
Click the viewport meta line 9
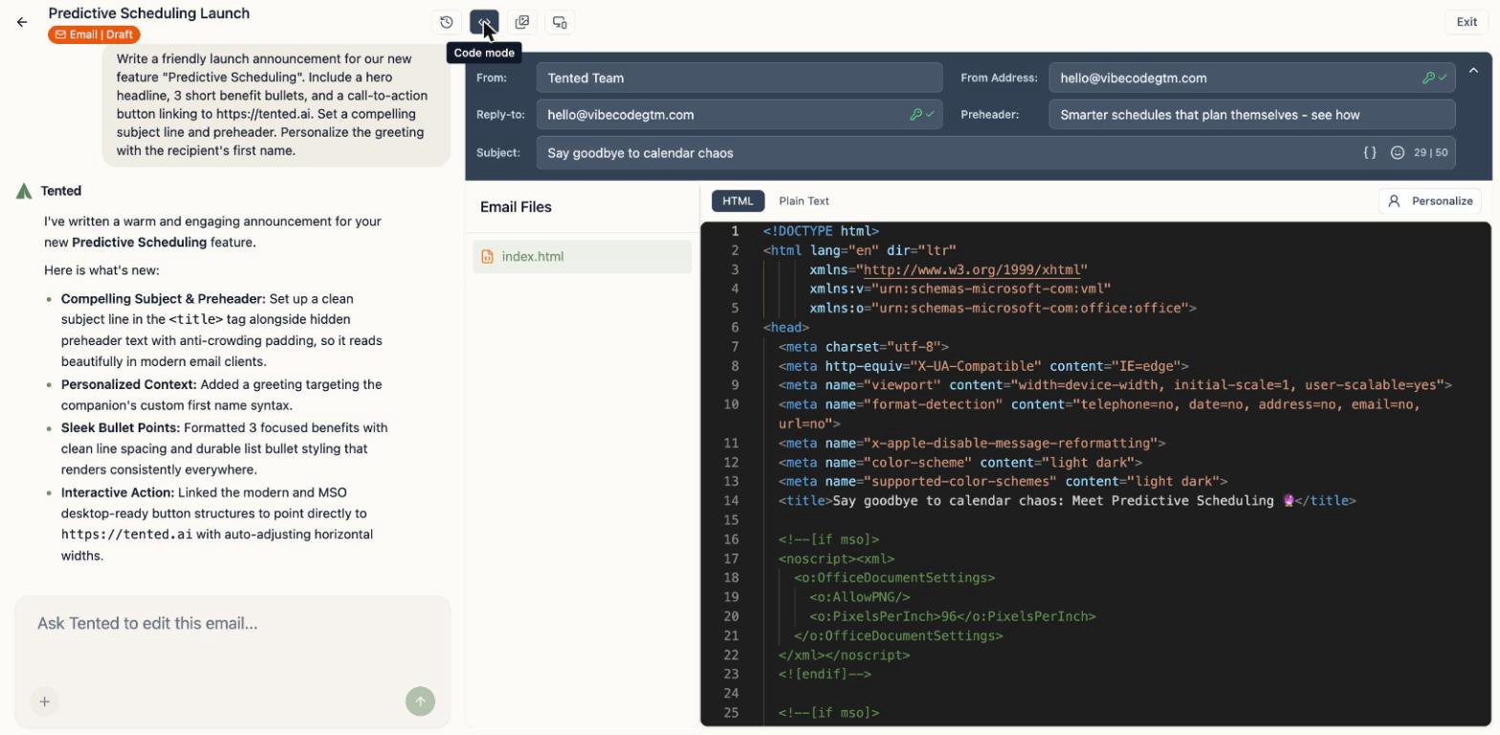pyautogui.click(x=1115, y=385)
